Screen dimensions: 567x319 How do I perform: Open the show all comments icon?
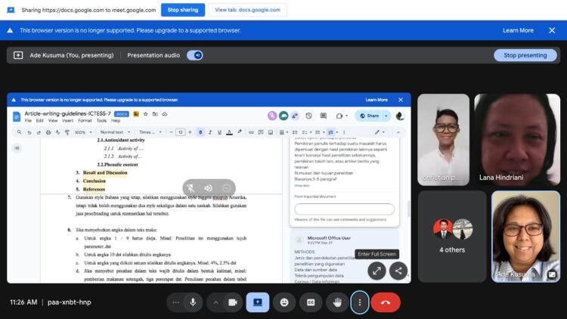pos(324,116)
